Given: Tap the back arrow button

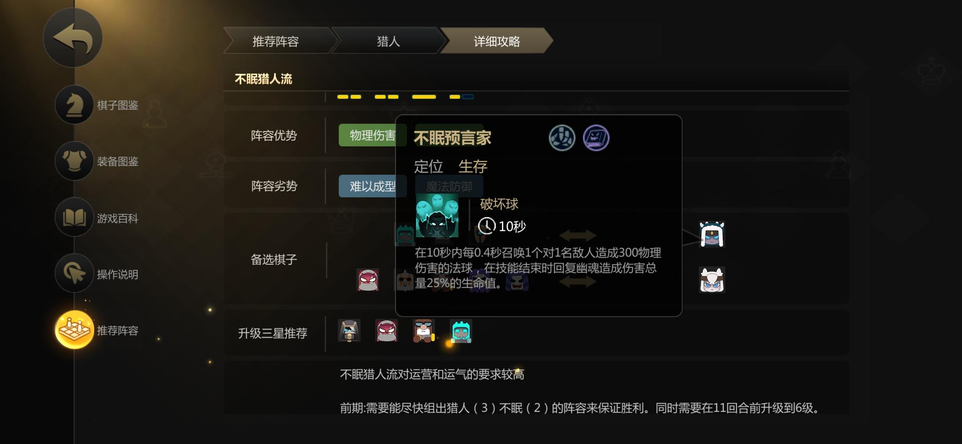Looking at the screenshot, I should pyautogui.click(x=73, y=38).
